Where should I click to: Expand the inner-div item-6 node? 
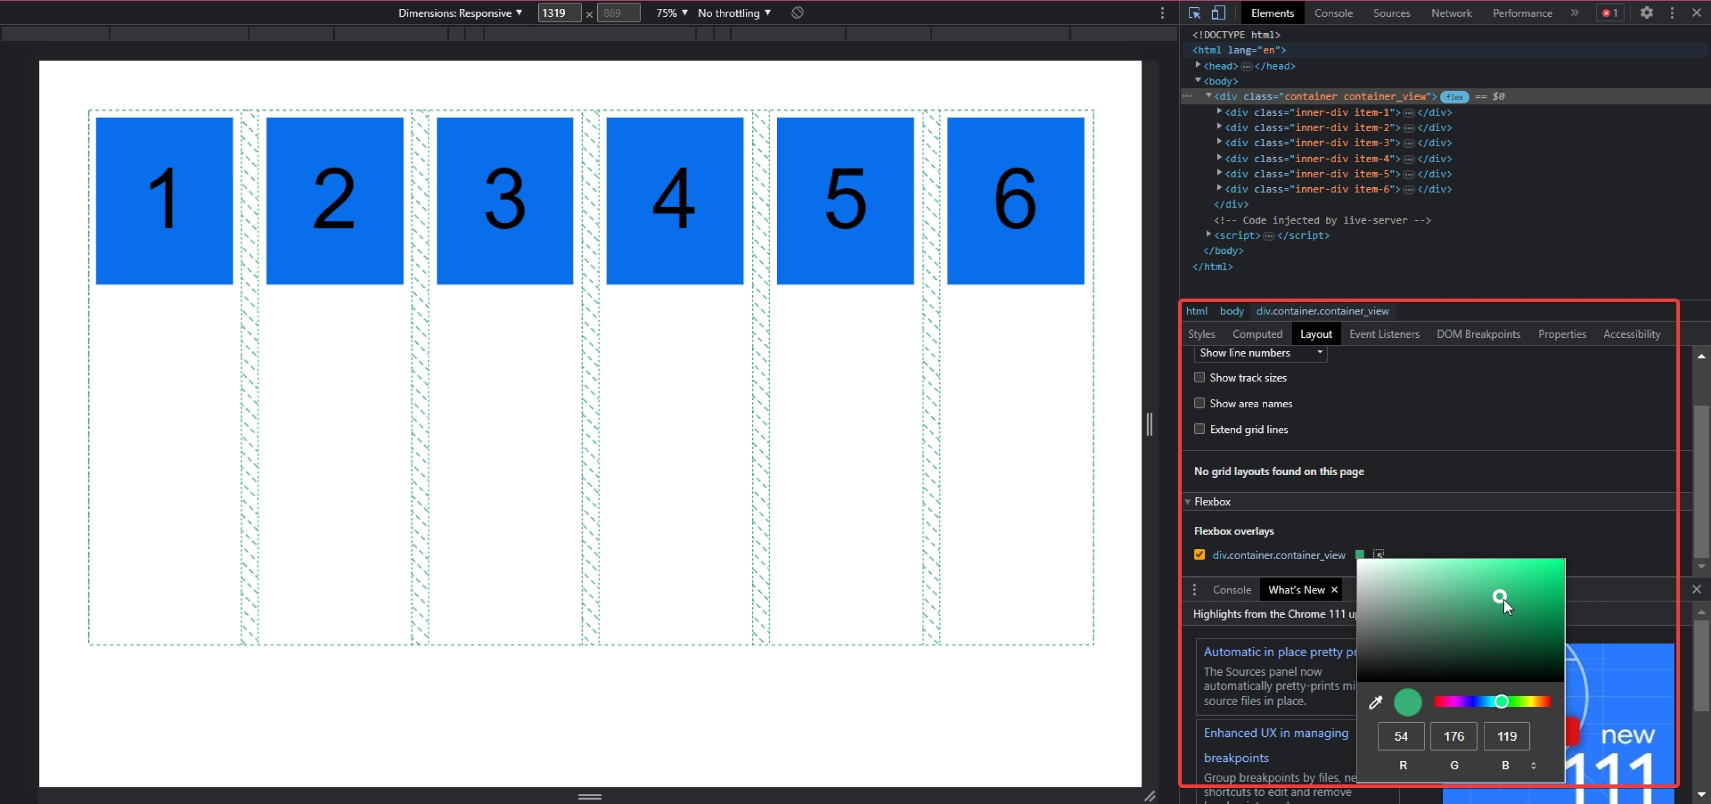[1219, 188]
